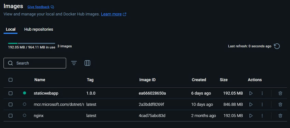Run the nginx image
The height and width of the screenshot is (128, 290).
[x=251, y=116]
